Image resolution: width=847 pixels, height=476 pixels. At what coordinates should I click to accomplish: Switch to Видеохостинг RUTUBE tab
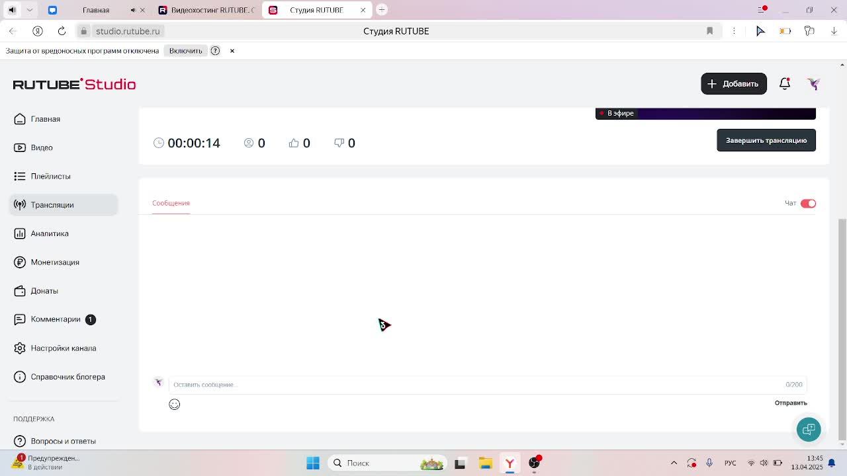coord(206,10)
